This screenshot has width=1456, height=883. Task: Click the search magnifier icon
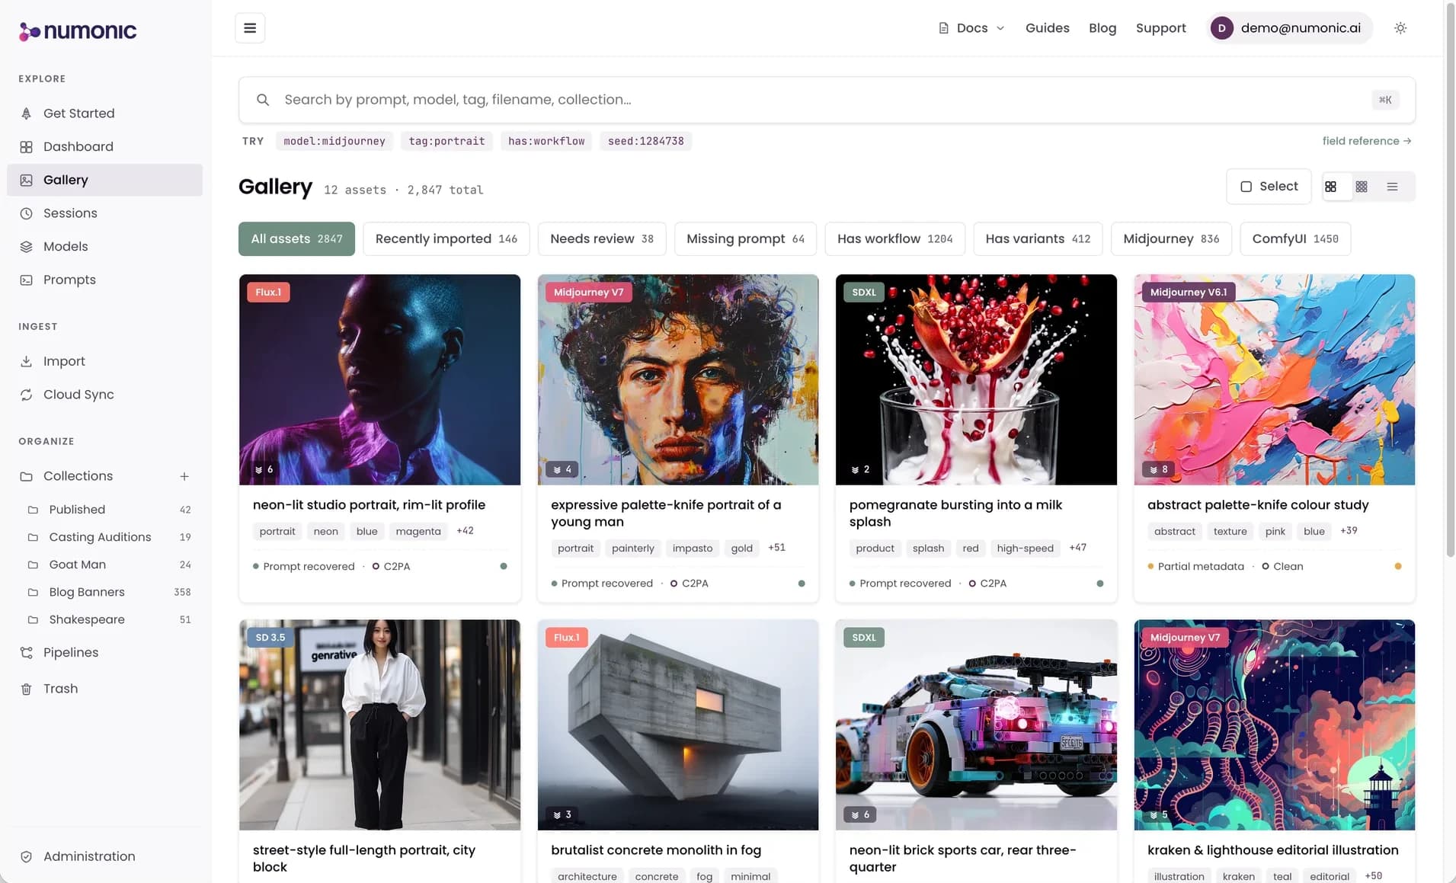click(x=263, y=100)
